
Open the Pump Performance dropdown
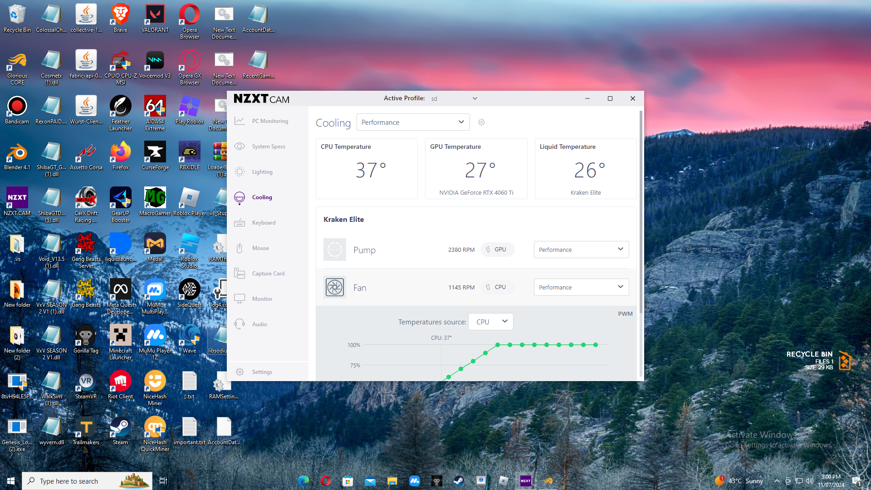581,250
